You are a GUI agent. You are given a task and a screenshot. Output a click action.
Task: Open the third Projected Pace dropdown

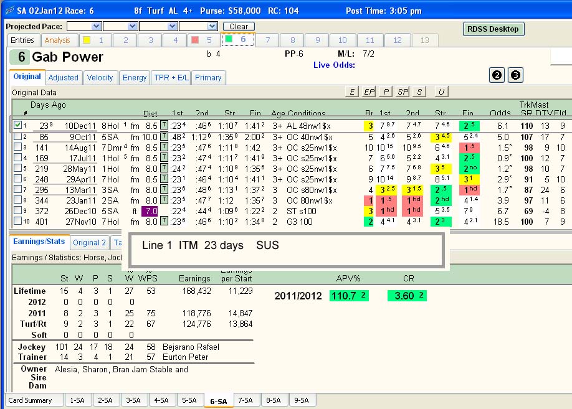click(x=172, y=26)
